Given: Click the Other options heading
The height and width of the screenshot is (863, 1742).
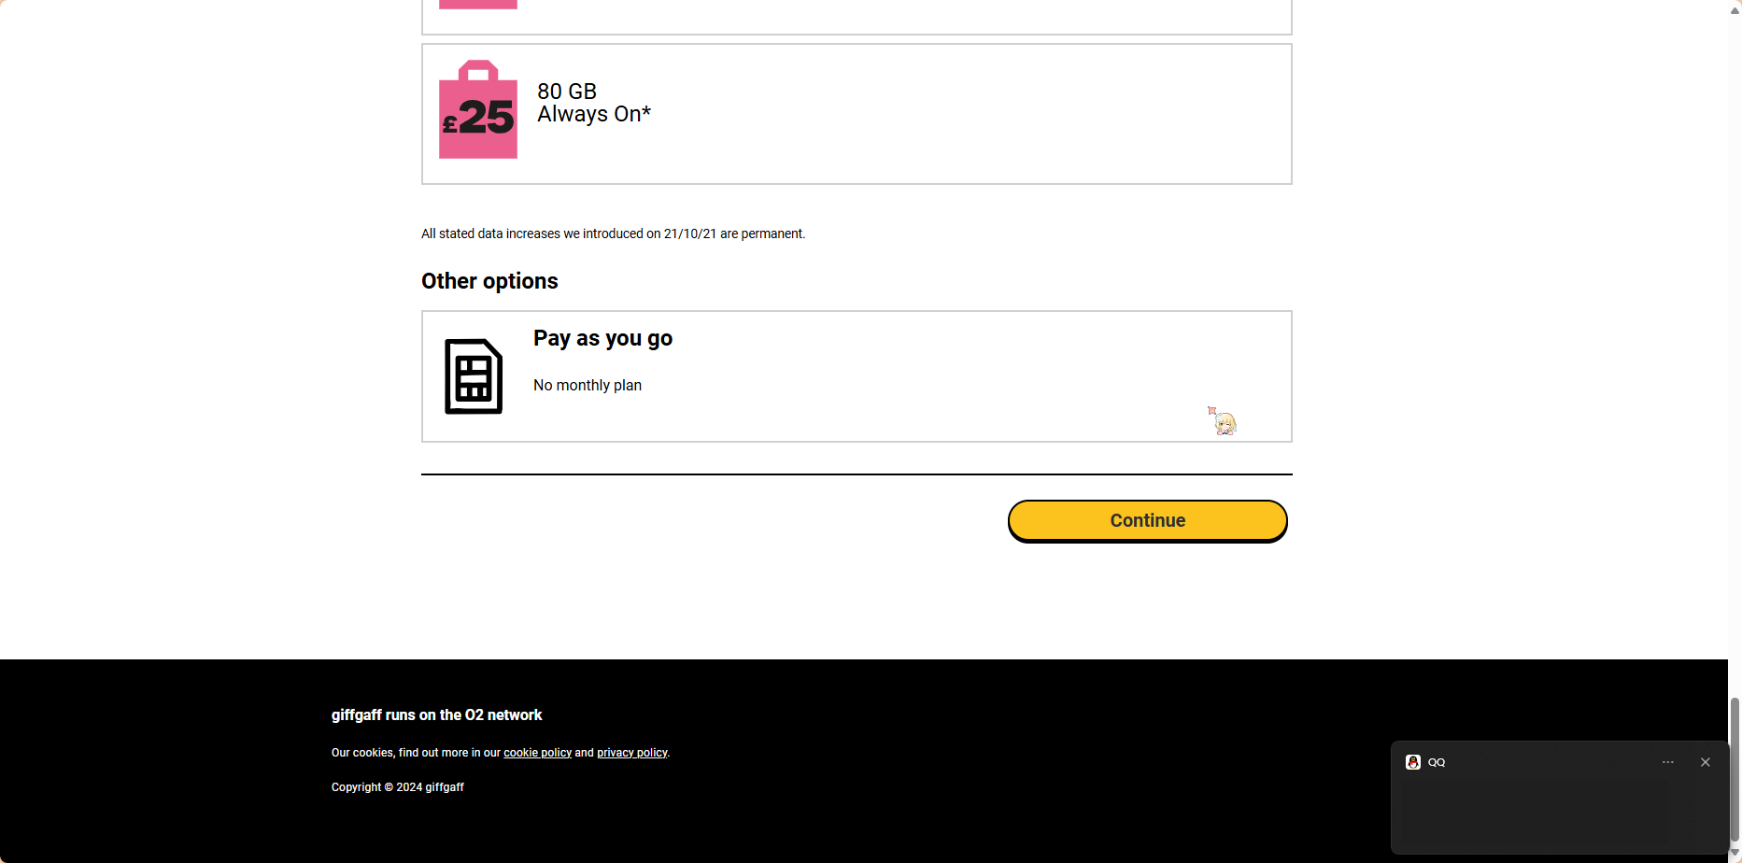Looking at the screenshot, I should click(x=489, y=281).
